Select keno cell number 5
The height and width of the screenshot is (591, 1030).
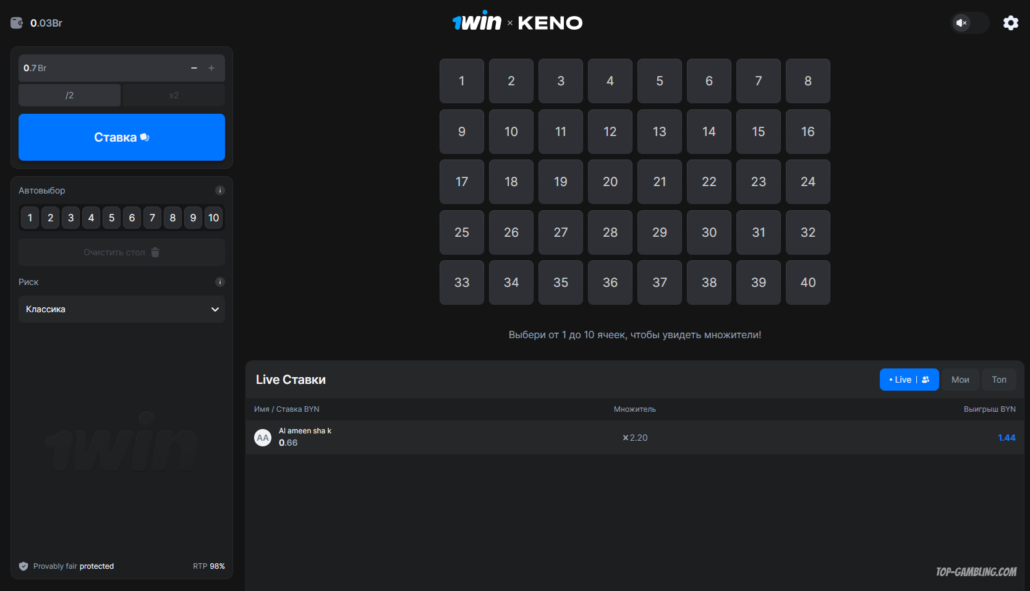(x=660, y=81)
